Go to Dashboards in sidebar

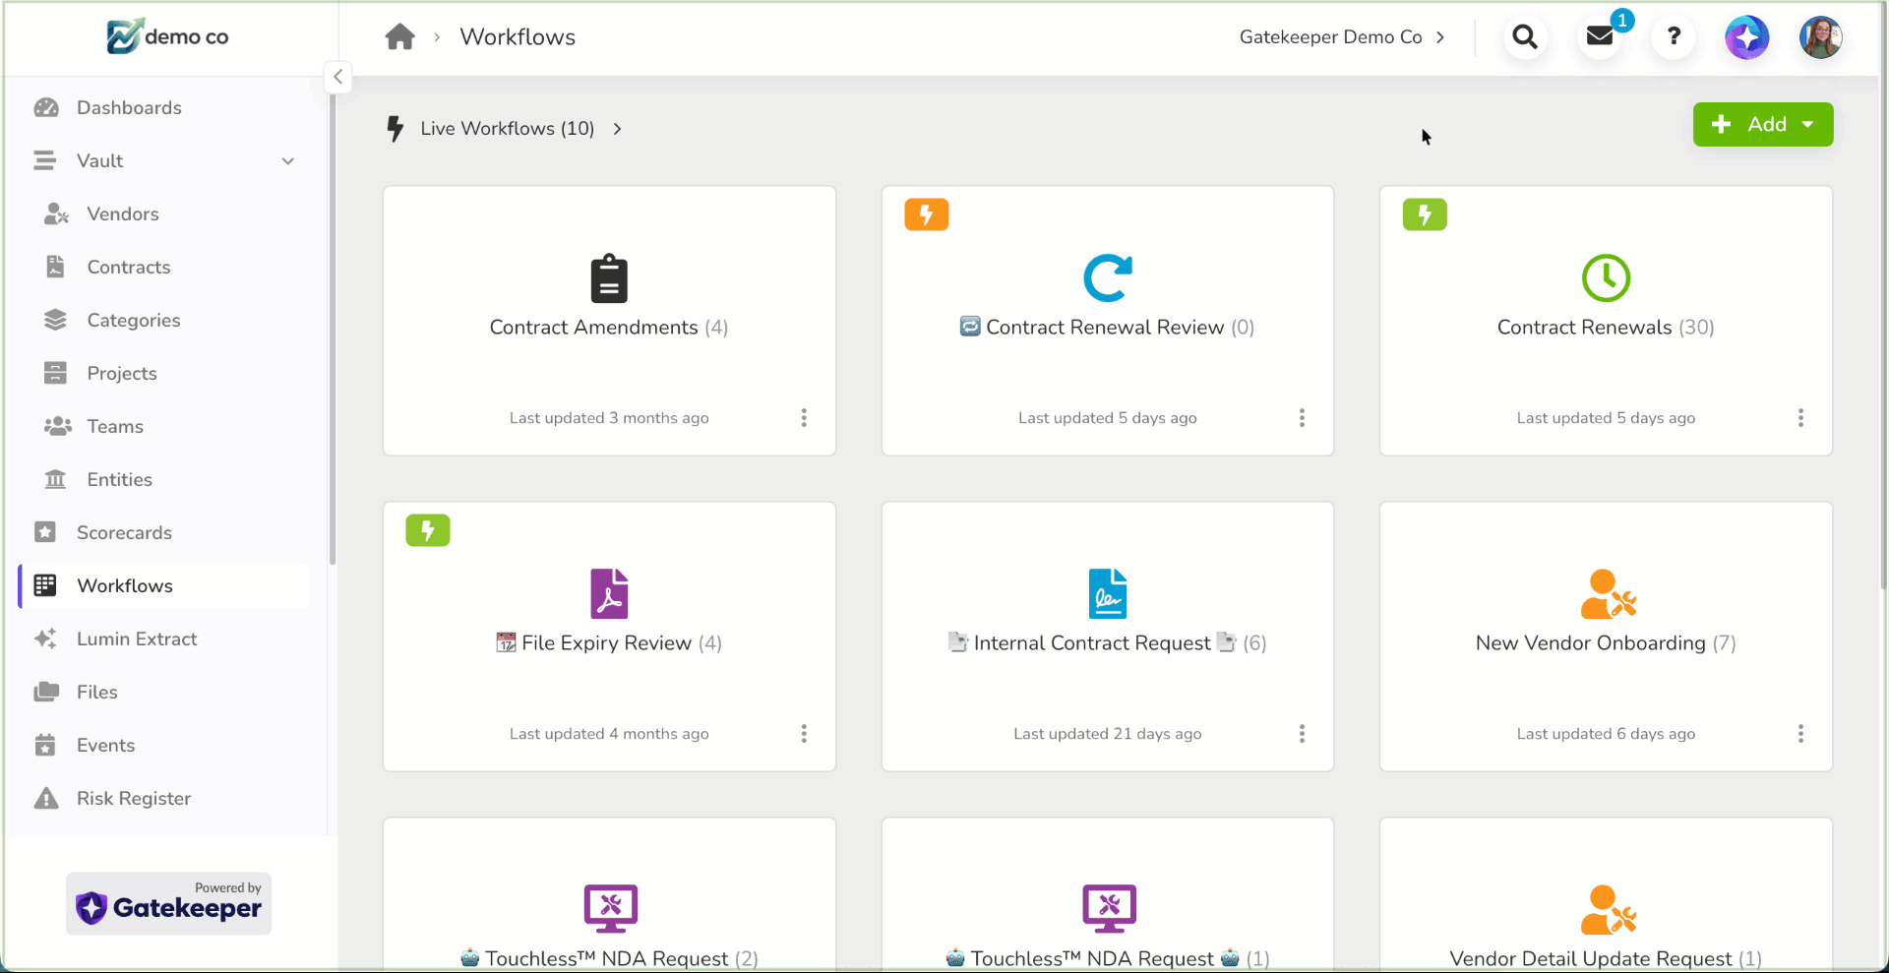[x=129, y=108]
